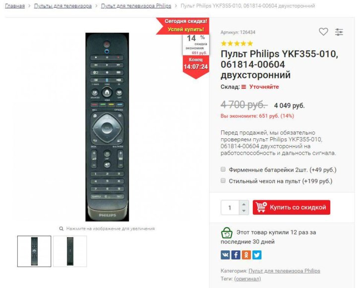Open Главная breadcrumb link

tap(15, 5)
